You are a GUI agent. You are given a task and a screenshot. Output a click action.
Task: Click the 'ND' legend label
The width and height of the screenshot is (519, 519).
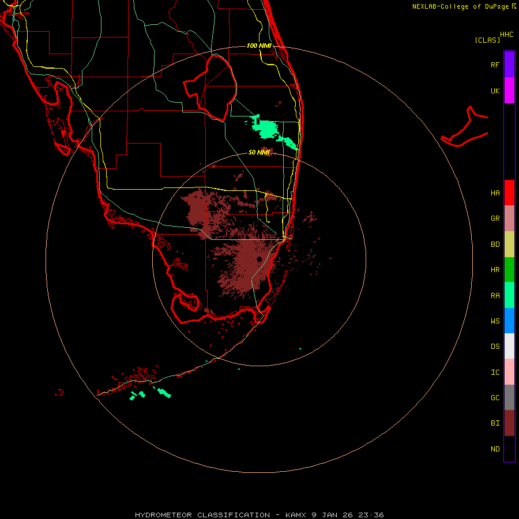[x=495, y=449]
